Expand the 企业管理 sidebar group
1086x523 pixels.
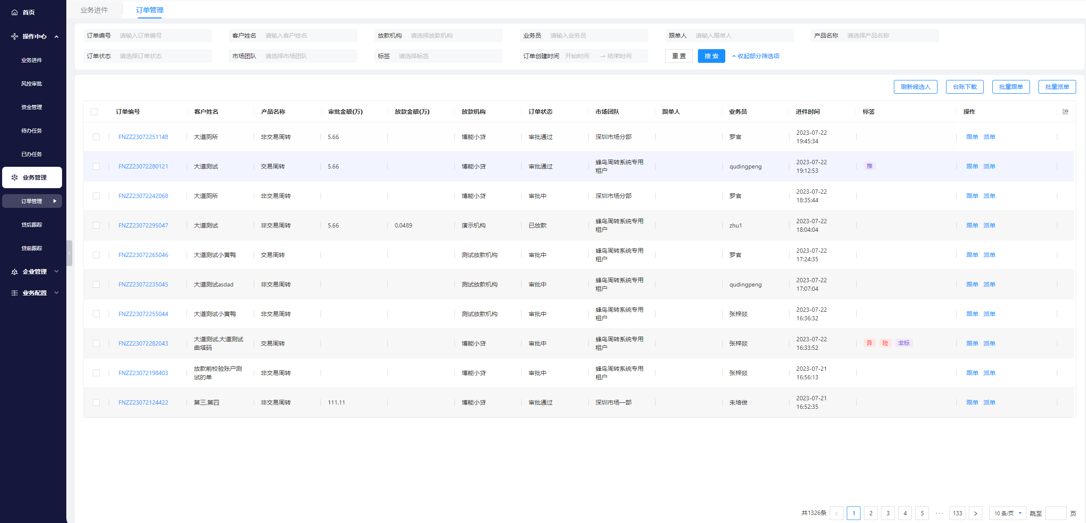56,272
